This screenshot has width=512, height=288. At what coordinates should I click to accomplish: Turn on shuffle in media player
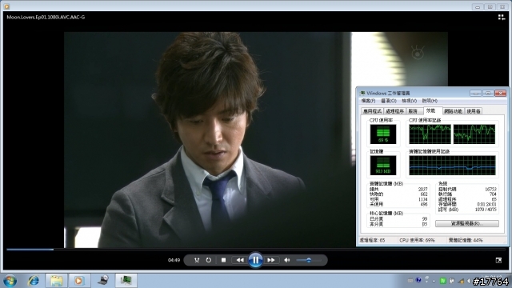point(197,260)
